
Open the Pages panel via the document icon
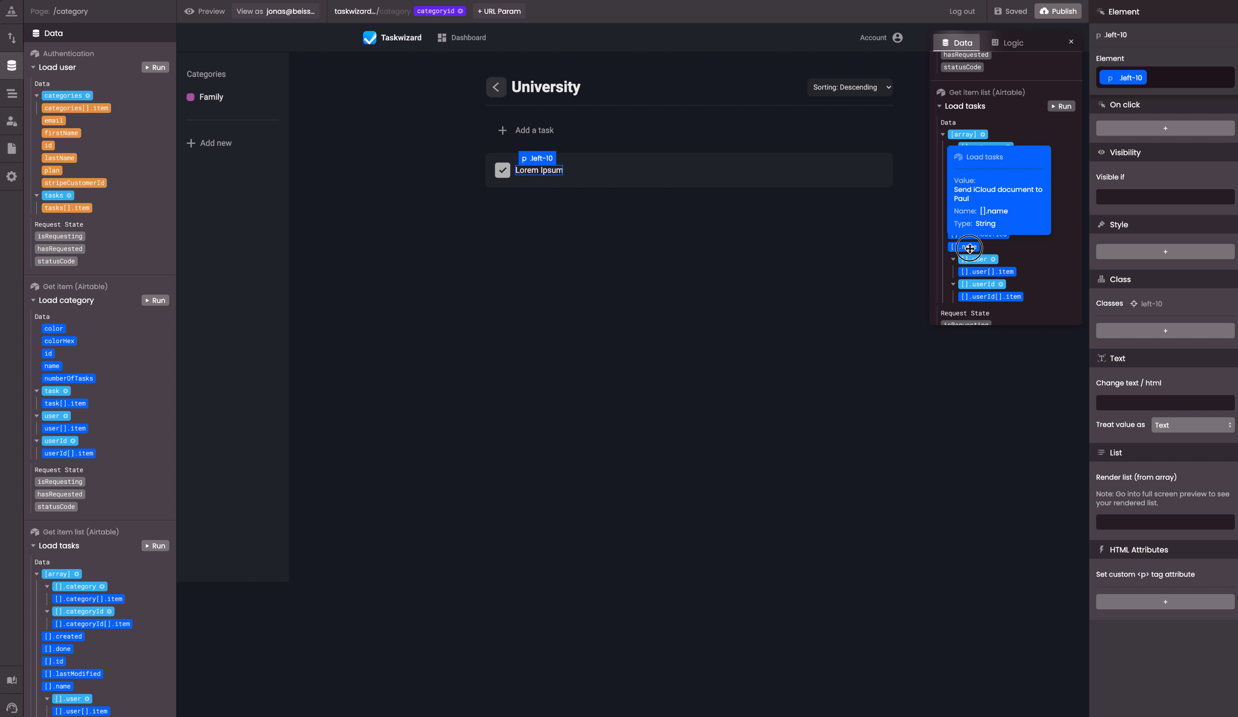click(x=12, y=148)
